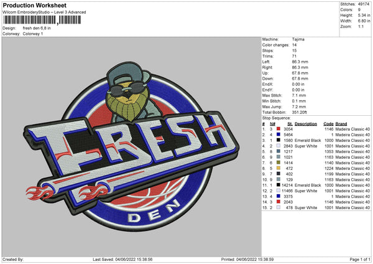Click the Machine value 'Tajima'
Image resolution: width=373 pixels, height=264 pixels.
(298, 39)
